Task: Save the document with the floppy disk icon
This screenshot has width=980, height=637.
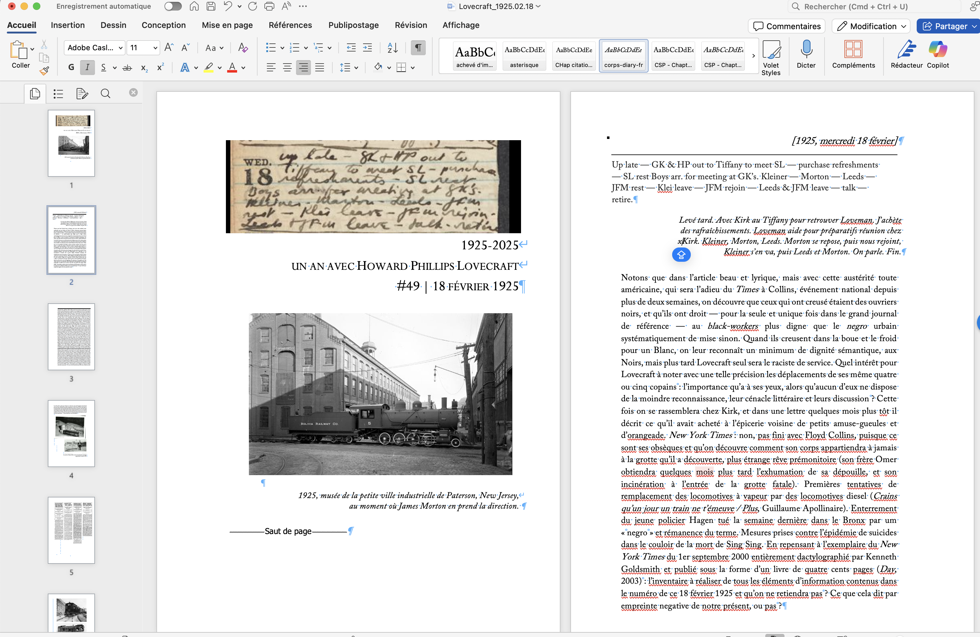Action: (211, 6)
